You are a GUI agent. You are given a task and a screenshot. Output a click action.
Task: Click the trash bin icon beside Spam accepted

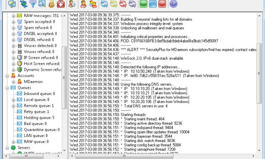pos(20,22)
